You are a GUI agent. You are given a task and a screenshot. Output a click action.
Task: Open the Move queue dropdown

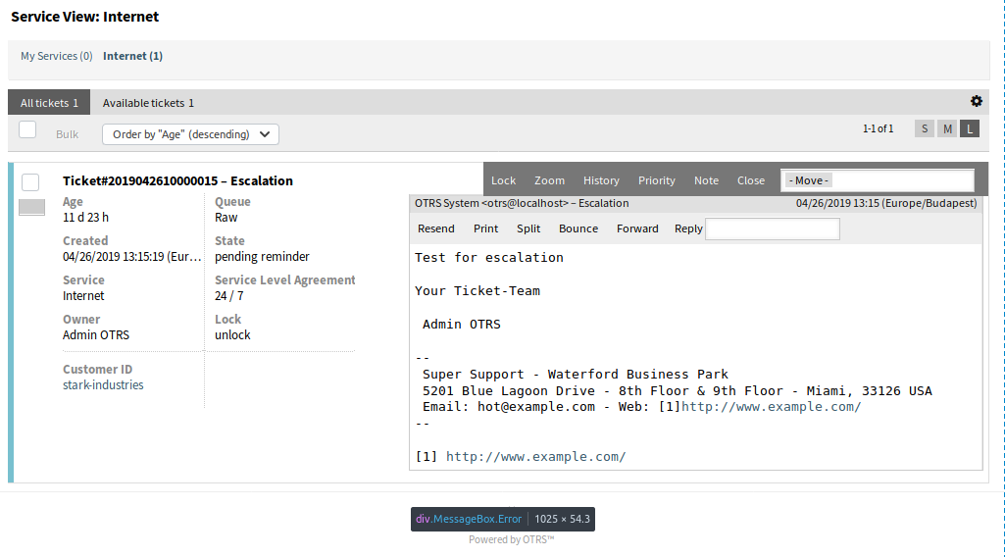[878, 180]
